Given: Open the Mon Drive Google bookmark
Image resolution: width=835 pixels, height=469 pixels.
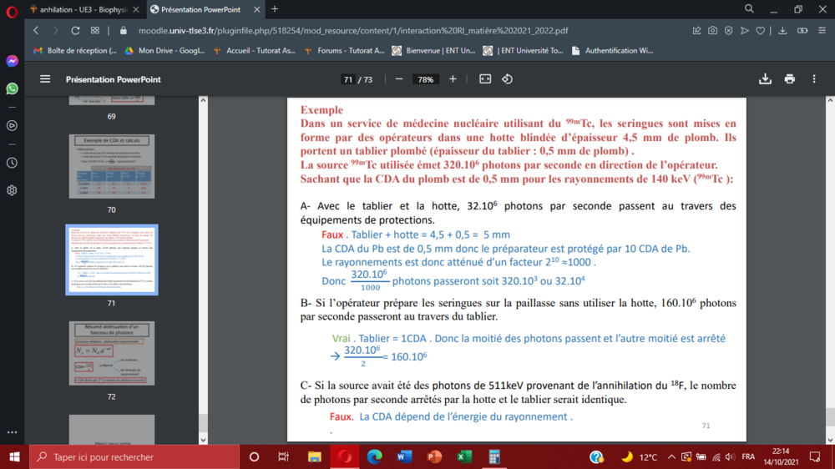Looking at the screenshot, I should [164, 50].
